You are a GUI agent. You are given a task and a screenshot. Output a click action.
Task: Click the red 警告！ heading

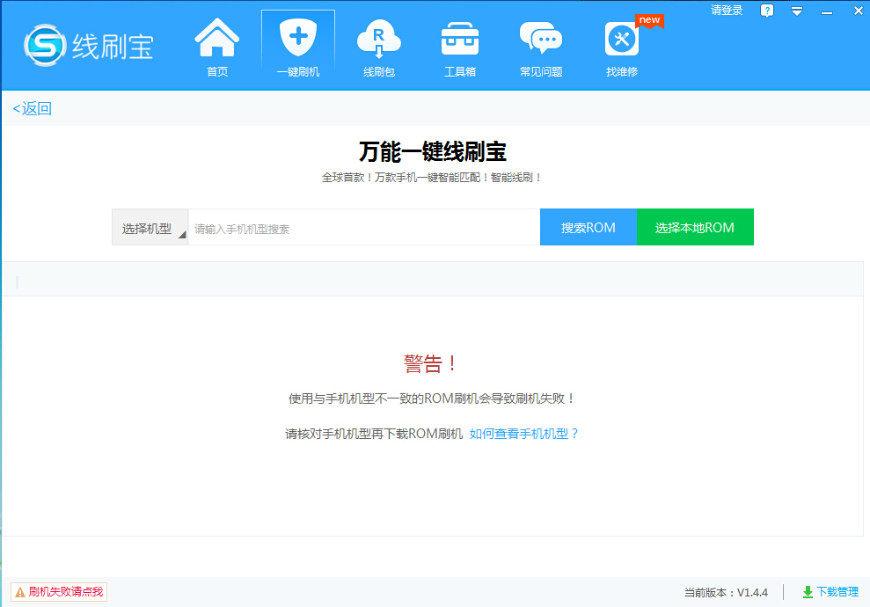click(430, 364)
